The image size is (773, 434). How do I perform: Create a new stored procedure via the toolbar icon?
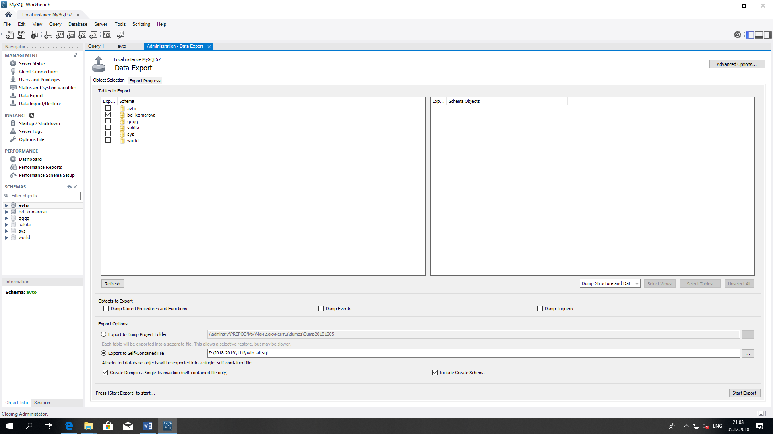[82, 35]
